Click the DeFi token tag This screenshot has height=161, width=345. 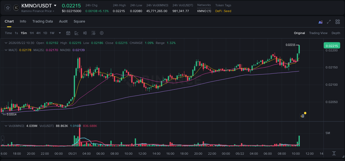[219, 11]
